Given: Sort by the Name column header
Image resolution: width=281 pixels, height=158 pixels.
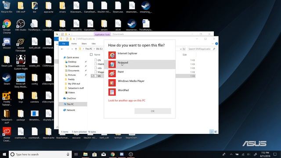Looking at the screenshot, I should tap(97, 54).
